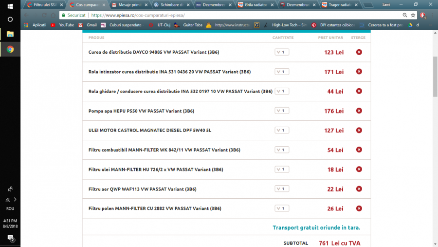The image size is (438, 247).
Task: Delete Pompa apa HEPU P550 item
Action: [x=359, y=111]
